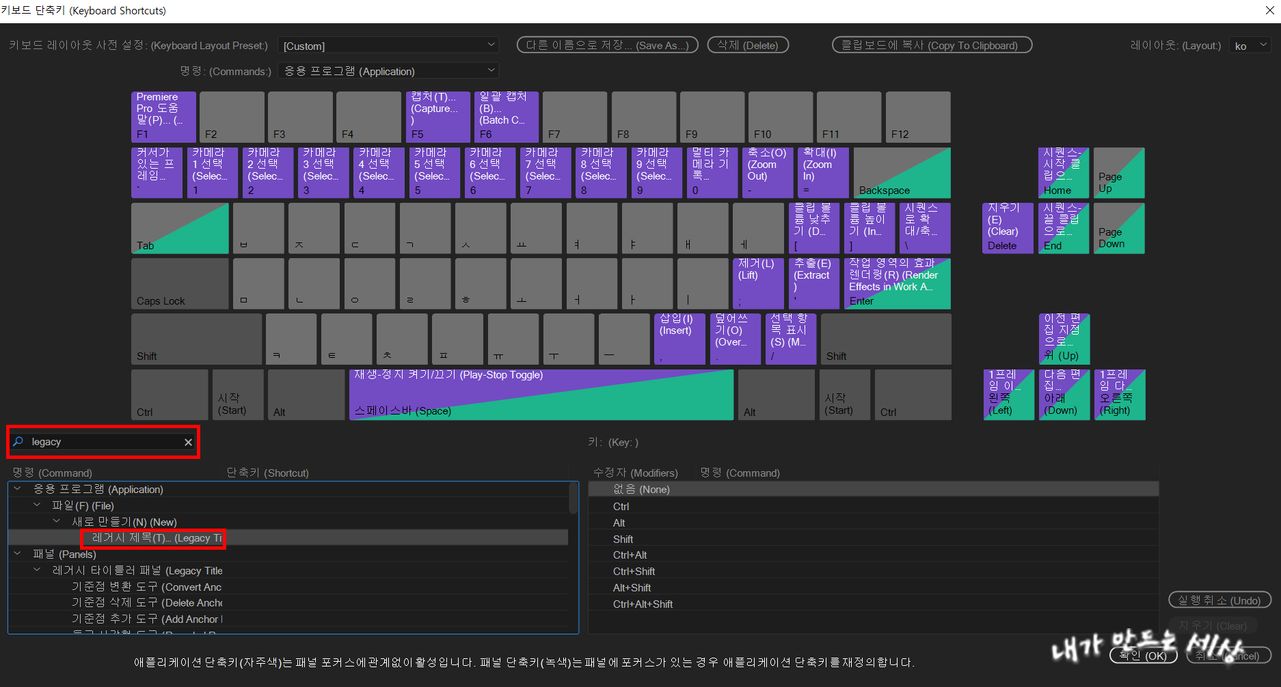
Task: Collapse the Application tree node
Action: click(x=17, y=489)
